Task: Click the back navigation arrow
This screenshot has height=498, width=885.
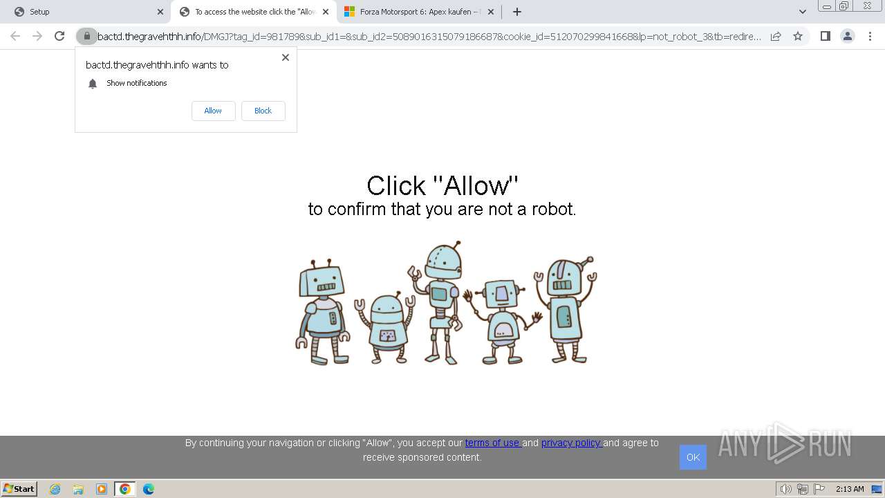Action: tap(15, 36)
